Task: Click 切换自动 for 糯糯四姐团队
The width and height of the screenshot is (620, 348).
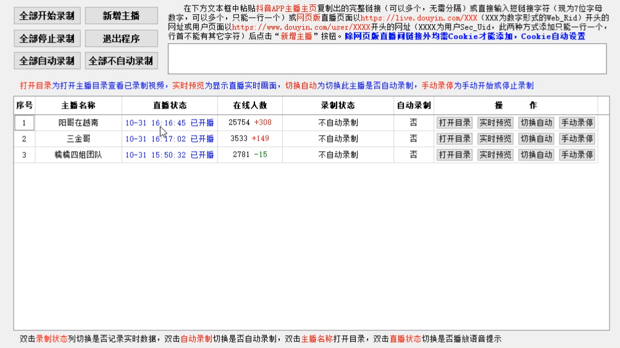Action: point(536,155)
